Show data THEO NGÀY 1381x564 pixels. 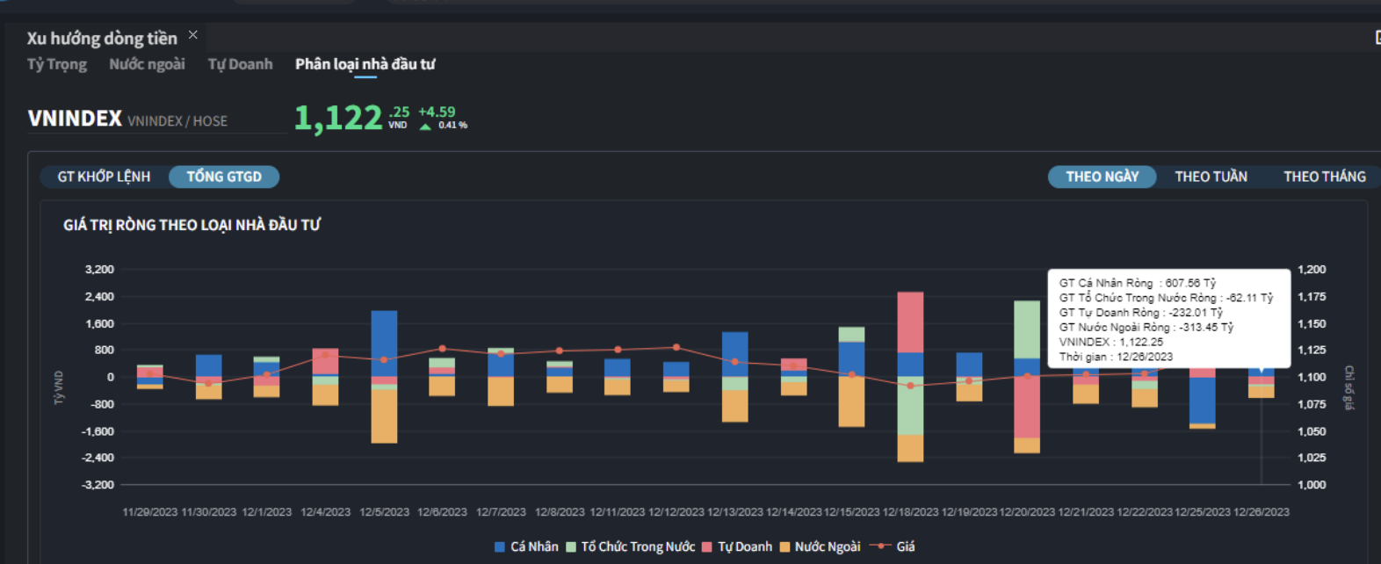[x=1102, y=177]
